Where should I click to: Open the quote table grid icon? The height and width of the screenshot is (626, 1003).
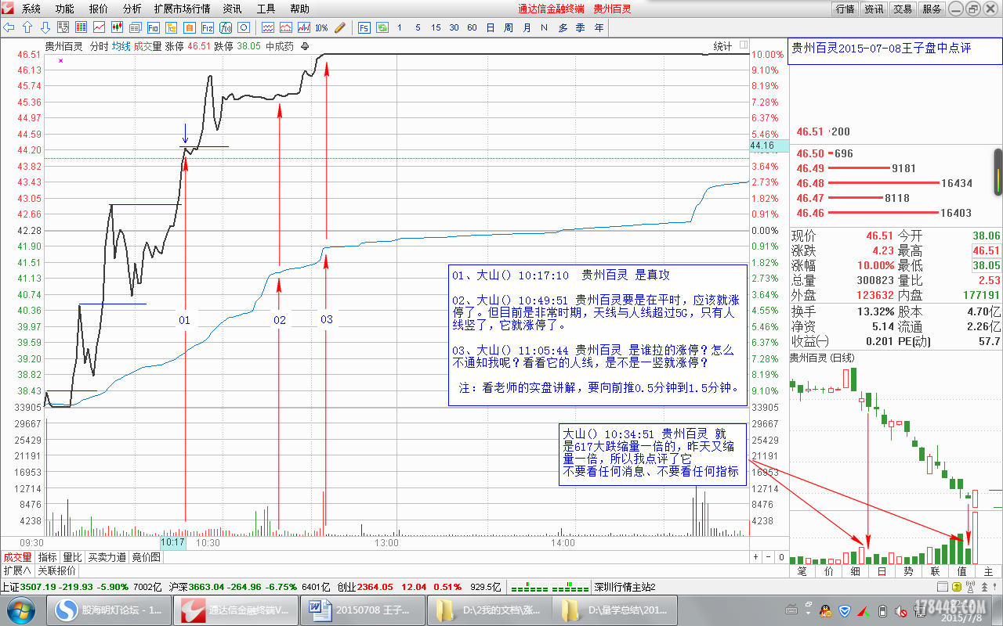81,27
